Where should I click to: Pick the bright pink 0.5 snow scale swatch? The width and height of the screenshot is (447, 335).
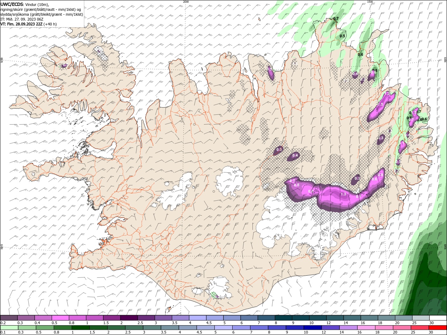60,318
